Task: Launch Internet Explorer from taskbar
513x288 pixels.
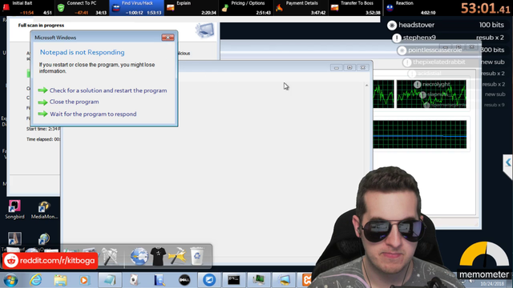Action: pyautogui.click(x=35, y=280)
